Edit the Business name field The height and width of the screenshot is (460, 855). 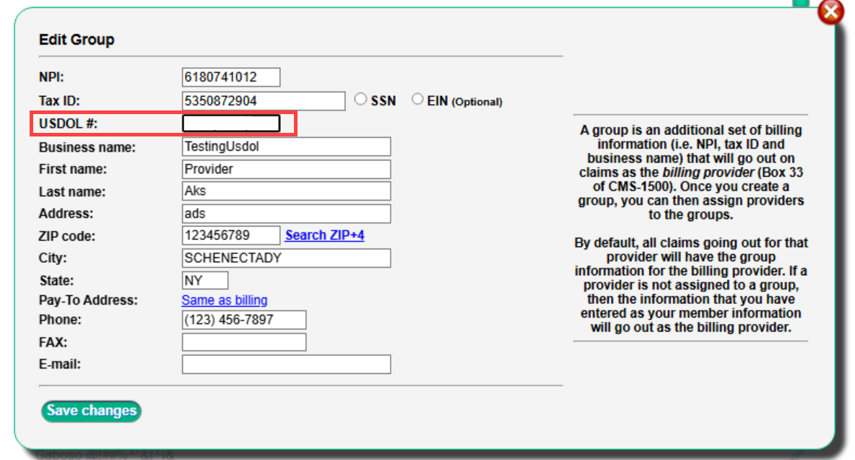click(286, 147)
